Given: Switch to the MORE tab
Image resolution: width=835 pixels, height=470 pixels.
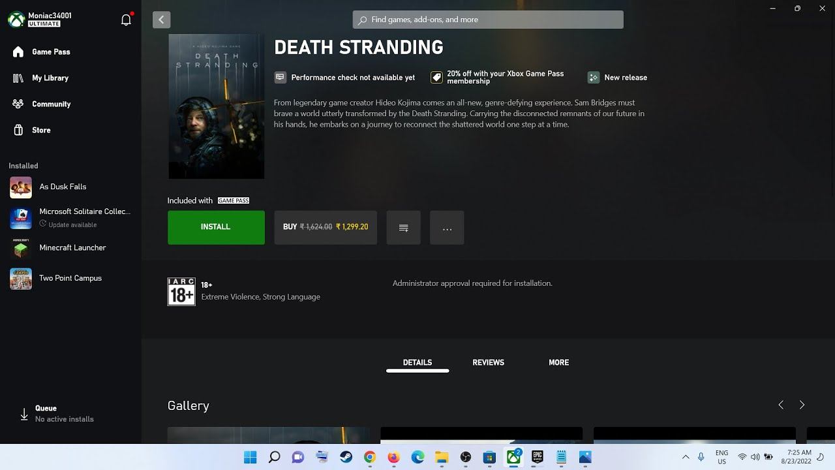Looking at the screenshot, I should (x=559, y=362).
